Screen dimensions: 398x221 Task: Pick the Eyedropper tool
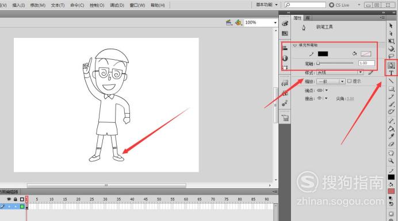point(391,137)
